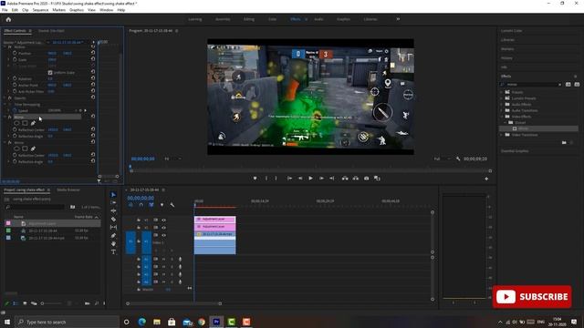Open timeline display settings wrench
This screenshot has width=584, height=328.
[172, 205]
